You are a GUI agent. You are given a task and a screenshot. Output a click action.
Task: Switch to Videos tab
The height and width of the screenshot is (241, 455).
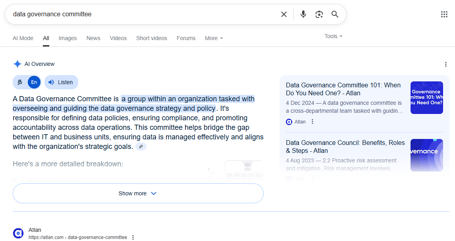118,38
